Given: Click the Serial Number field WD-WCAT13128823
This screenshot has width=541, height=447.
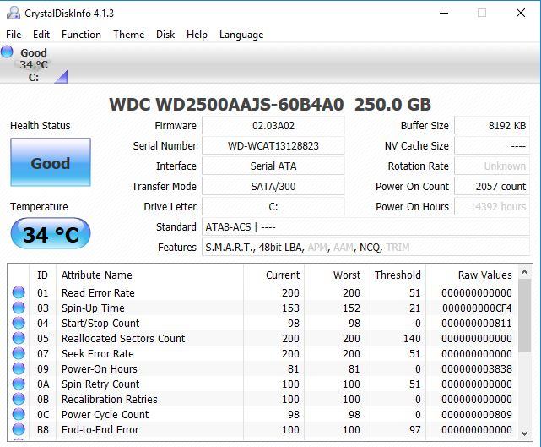Looking at the screenshot, I should 273,146.
